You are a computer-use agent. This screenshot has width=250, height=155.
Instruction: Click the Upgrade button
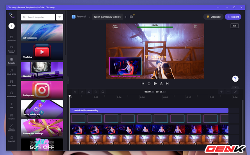(x=214, y=17)
